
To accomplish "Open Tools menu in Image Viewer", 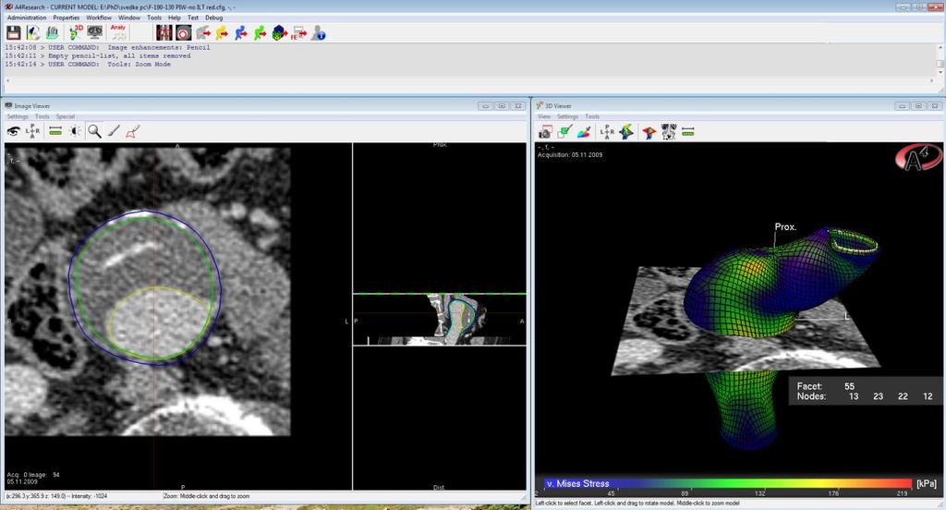I will [x=42, y=116].
